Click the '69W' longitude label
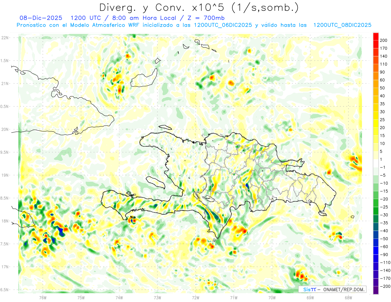391x302 pixels. click(x=310, y=297)
